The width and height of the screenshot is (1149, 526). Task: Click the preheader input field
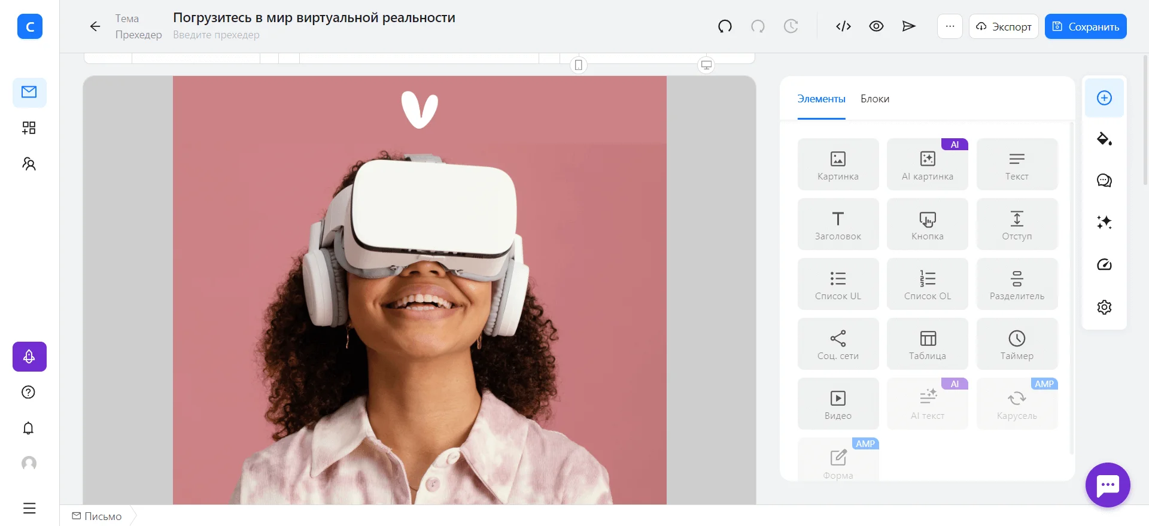pos(216,35)
